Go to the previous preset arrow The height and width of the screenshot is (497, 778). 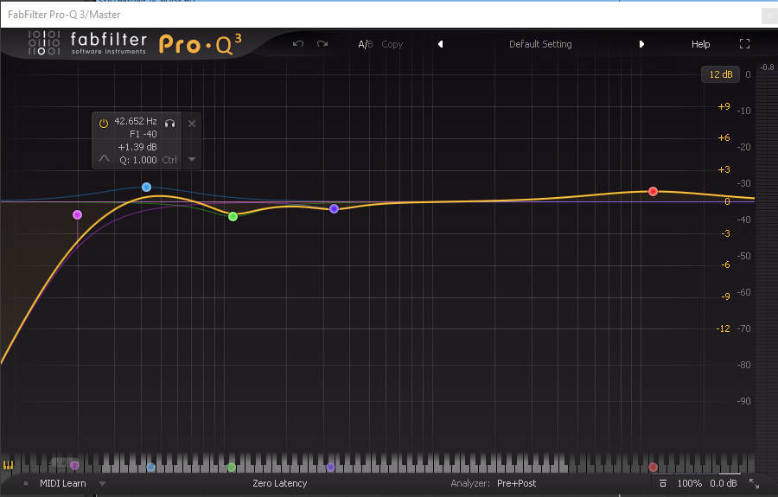click(440, 44)
